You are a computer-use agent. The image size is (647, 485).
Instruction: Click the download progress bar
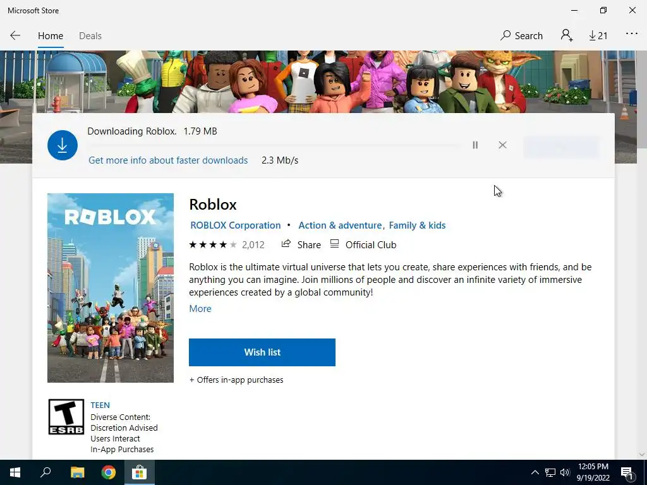coord(274,145)
